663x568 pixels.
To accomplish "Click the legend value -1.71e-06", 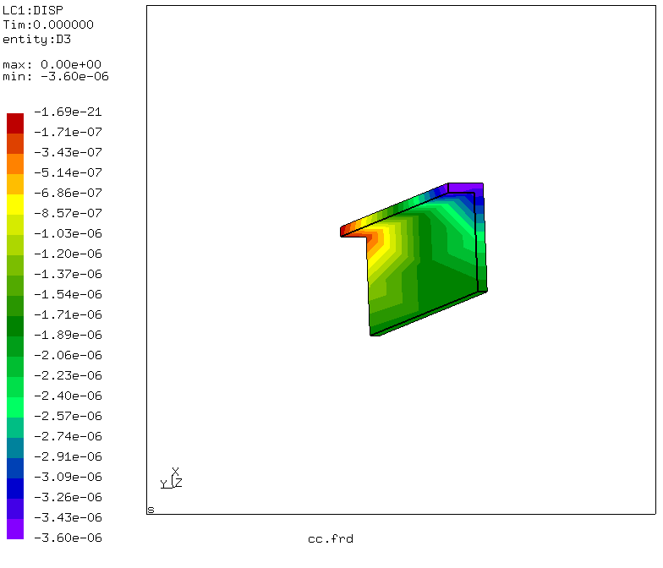I will (x=68, y=314).
